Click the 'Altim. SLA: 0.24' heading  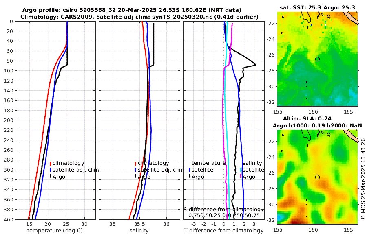[307, 118]
